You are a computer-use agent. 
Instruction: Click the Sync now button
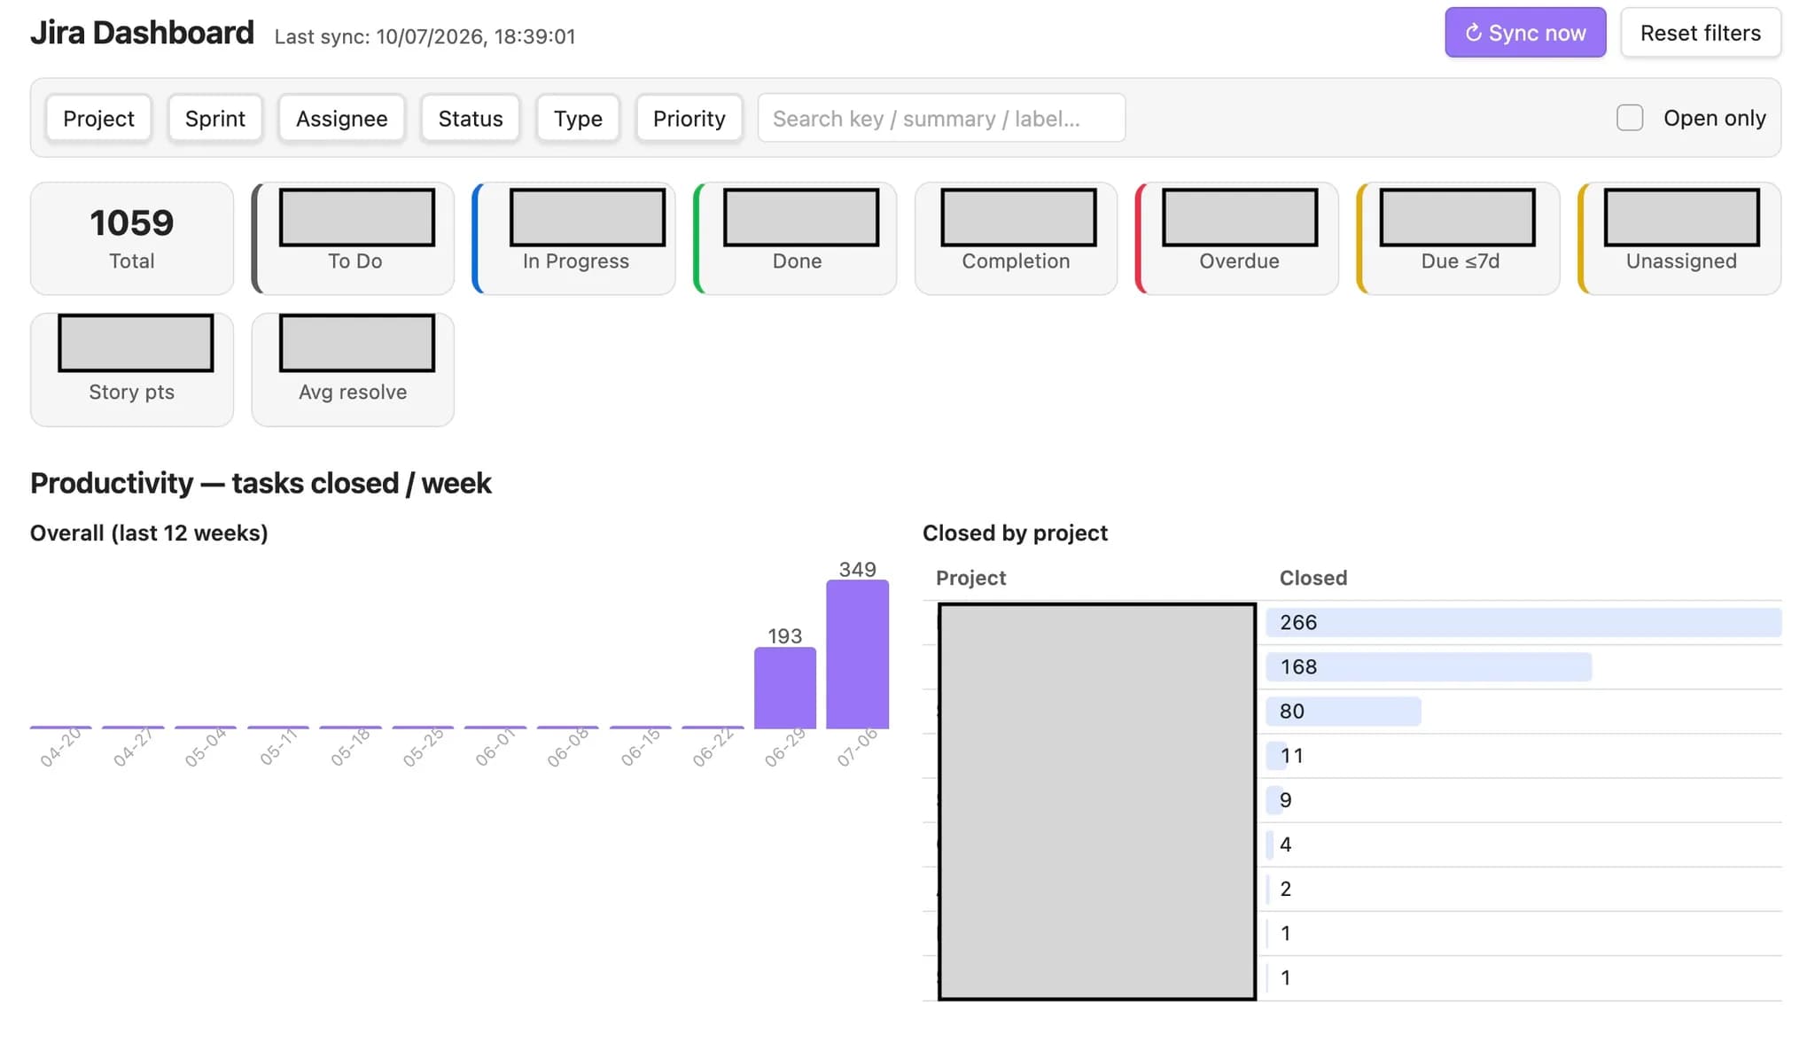click(x=1524, y=33)
